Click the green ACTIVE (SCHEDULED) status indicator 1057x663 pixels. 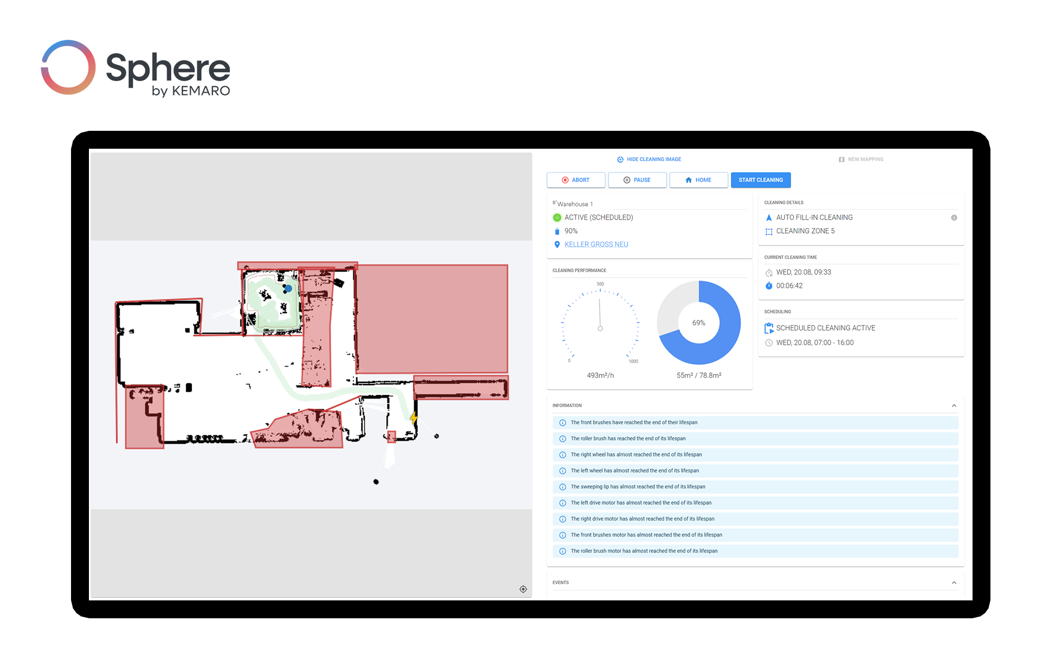[557, 217]
